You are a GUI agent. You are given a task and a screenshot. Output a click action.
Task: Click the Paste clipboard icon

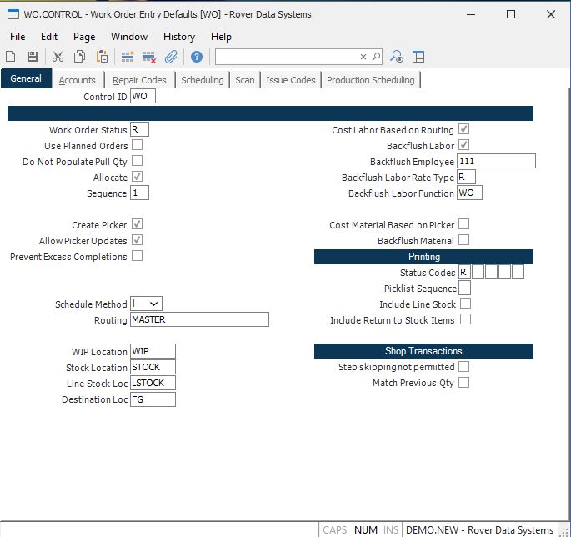(101, 57)
